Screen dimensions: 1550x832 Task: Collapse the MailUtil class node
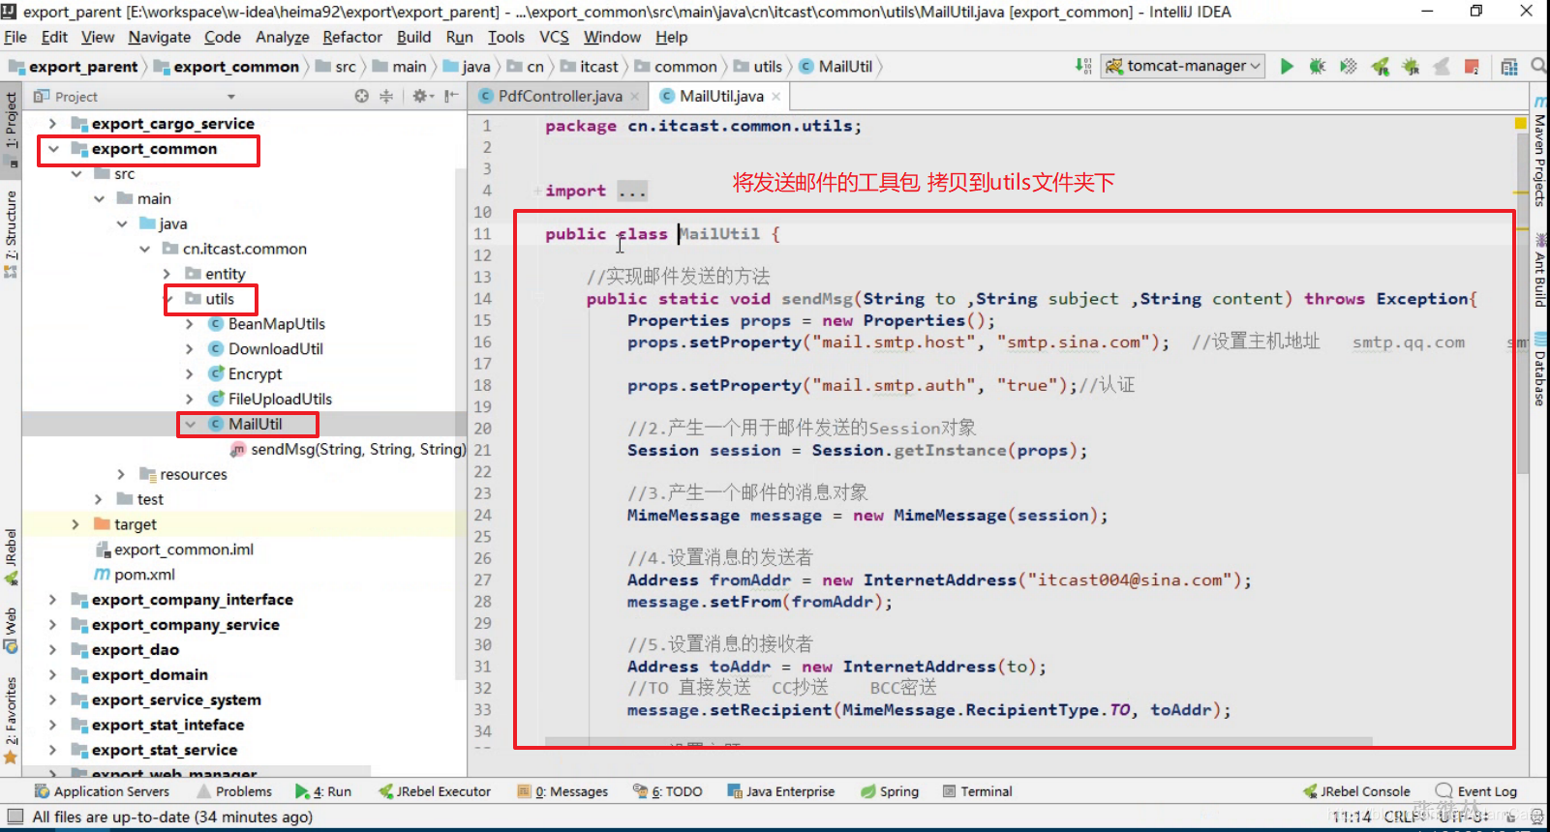[191, 424]
